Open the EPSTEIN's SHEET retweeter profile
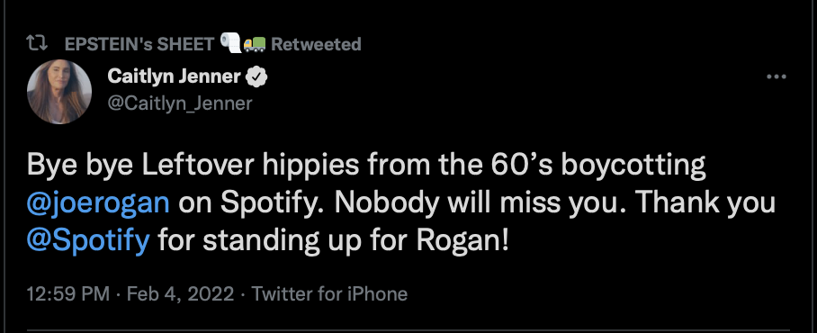 139,44
